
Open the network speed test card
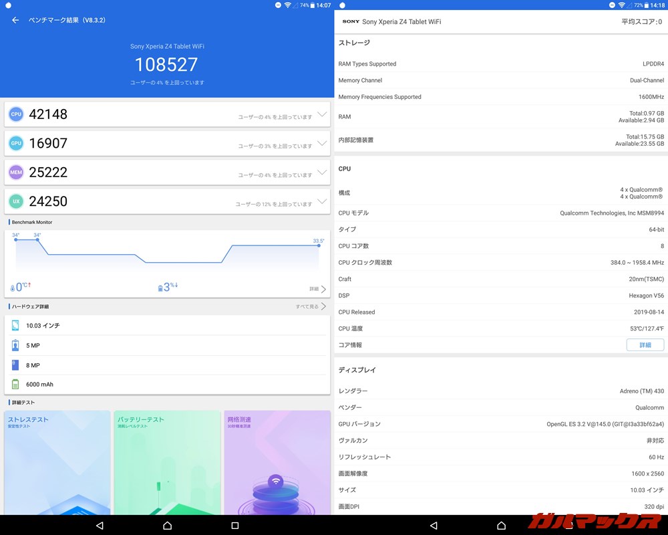tap(277, 461)
